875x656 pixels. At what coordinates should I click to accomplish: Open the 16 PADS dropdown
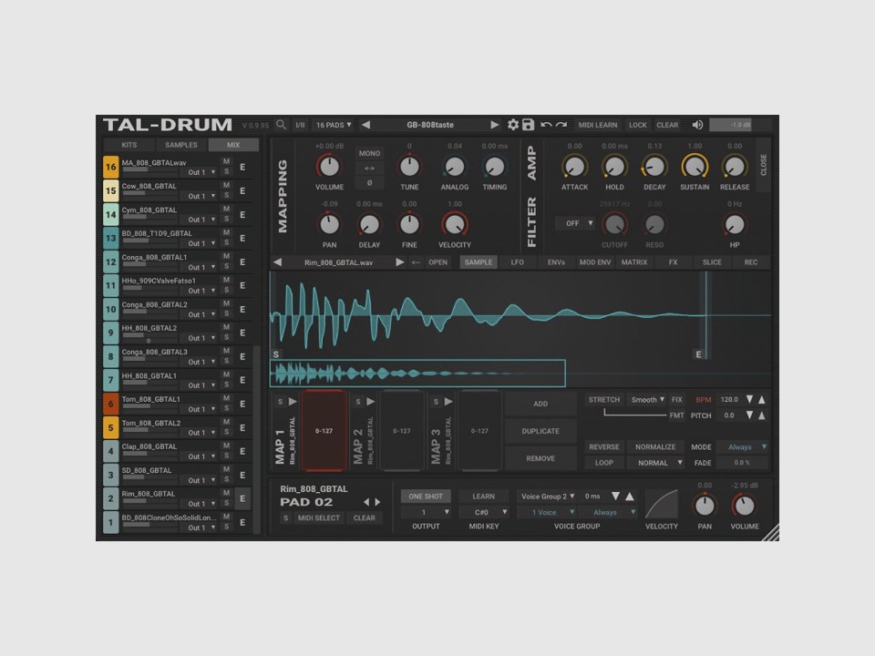pos(334,125)
